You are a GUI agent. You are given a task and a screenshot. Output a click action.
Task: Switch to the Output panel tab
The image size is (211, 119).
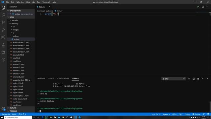51,79
